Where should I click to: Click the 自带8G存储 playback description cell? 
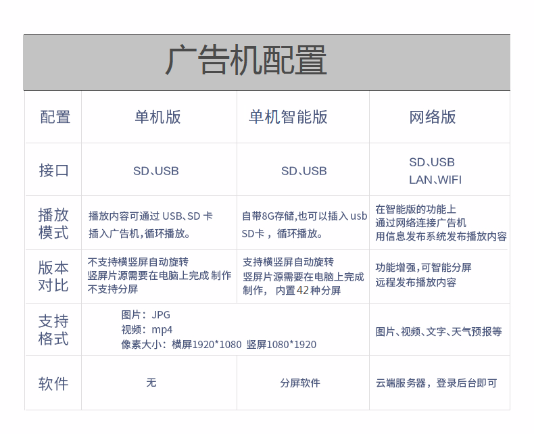coord(304,225)
